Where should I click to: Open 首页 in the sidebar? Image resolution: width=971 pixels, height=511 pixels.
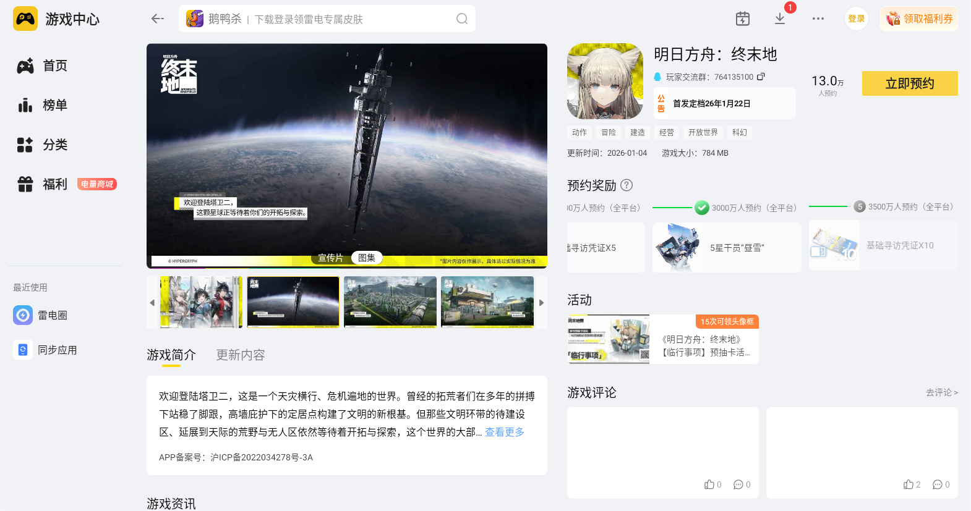click(43, 65)
